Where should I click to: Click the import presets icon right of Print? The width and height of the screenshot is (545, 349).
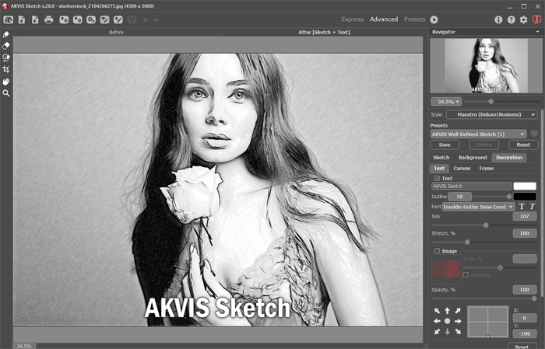click(x=64, y=19)
